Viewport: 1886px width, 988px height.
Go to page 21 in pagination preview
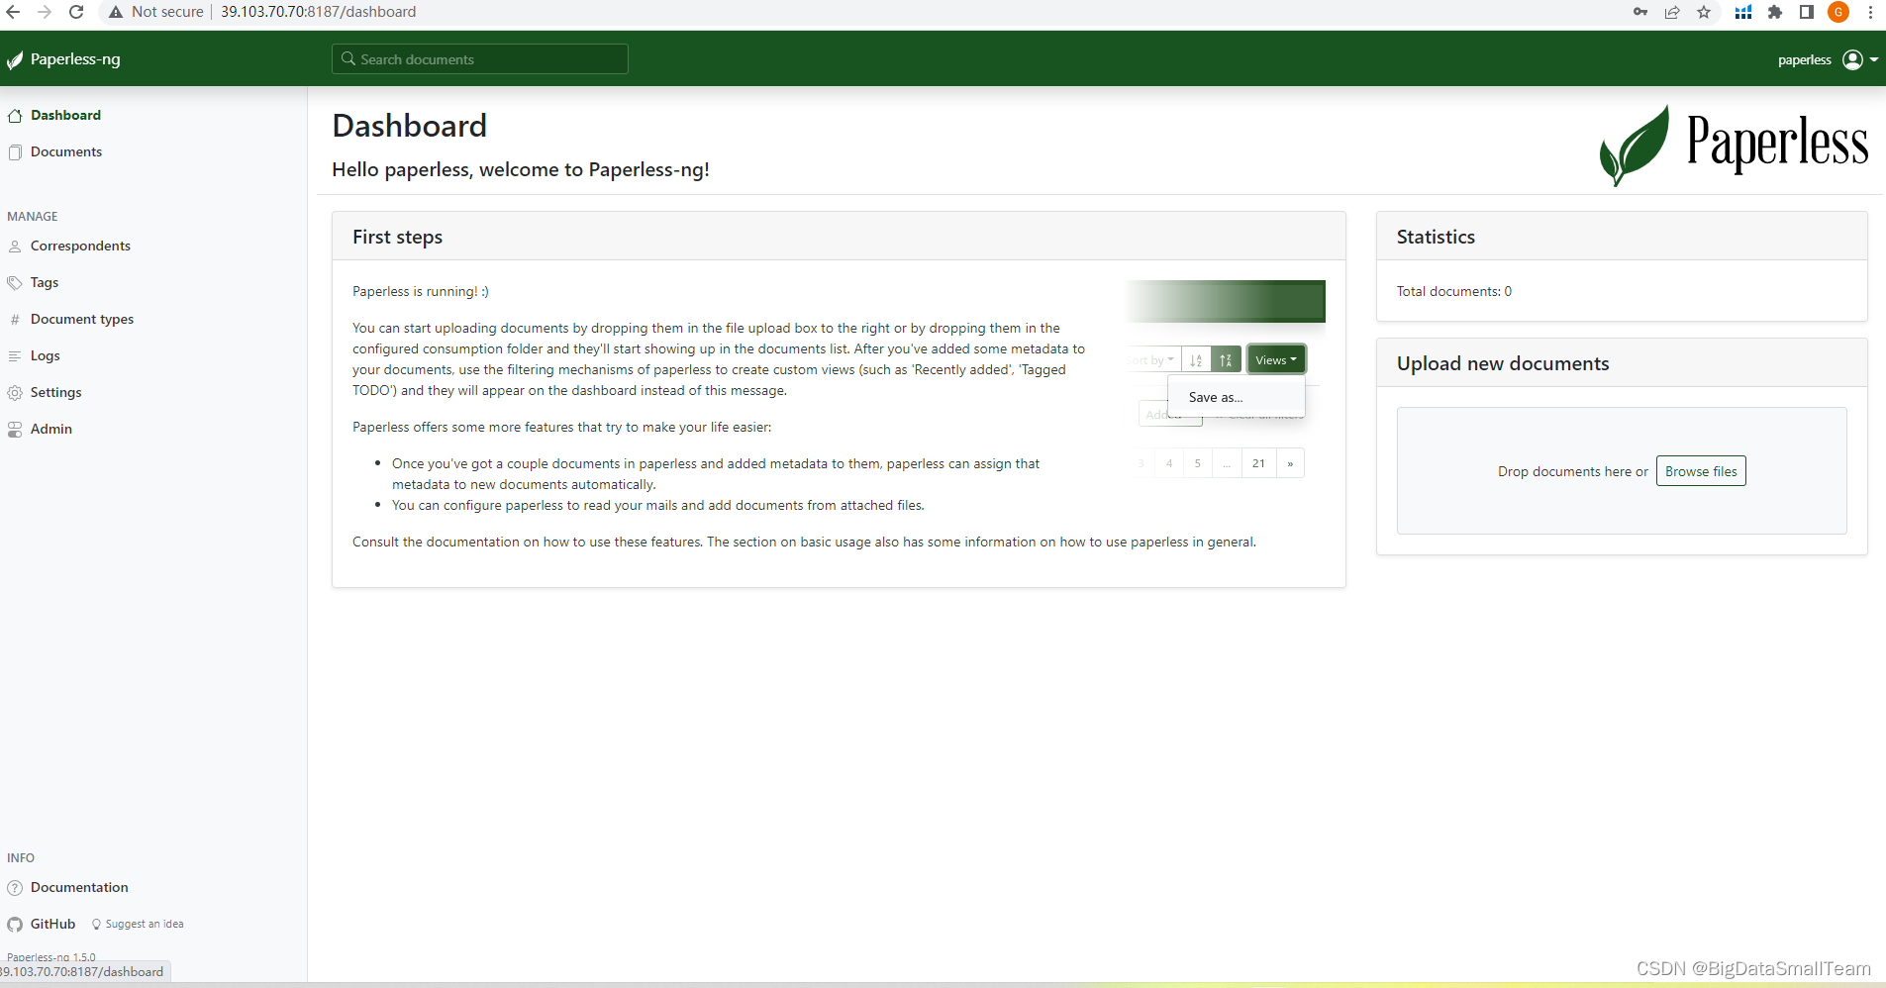pyautogui.click(x=1258, y=463)
